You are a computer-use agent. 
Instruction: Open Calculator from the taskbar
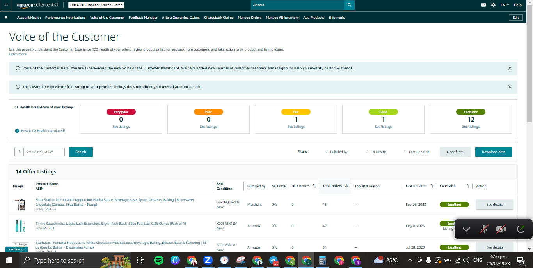tap(323, 260)
